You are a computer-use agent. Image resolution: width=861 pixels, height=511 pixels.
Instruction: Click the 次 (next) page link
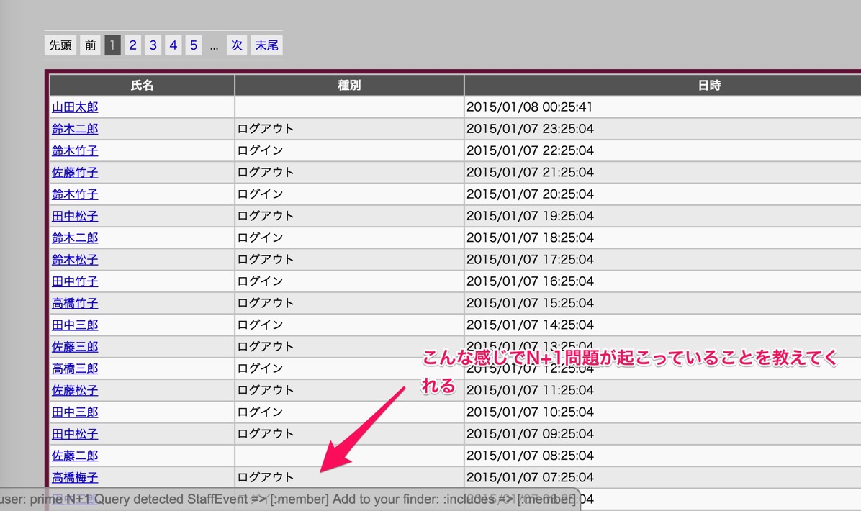pos(237,45)
